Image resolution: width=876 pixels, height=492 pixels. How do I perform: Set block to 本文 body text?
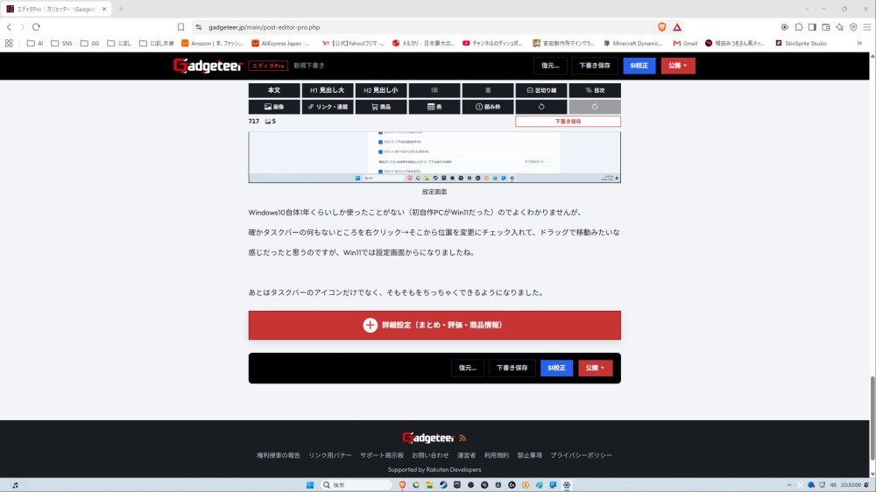(273, 90)
